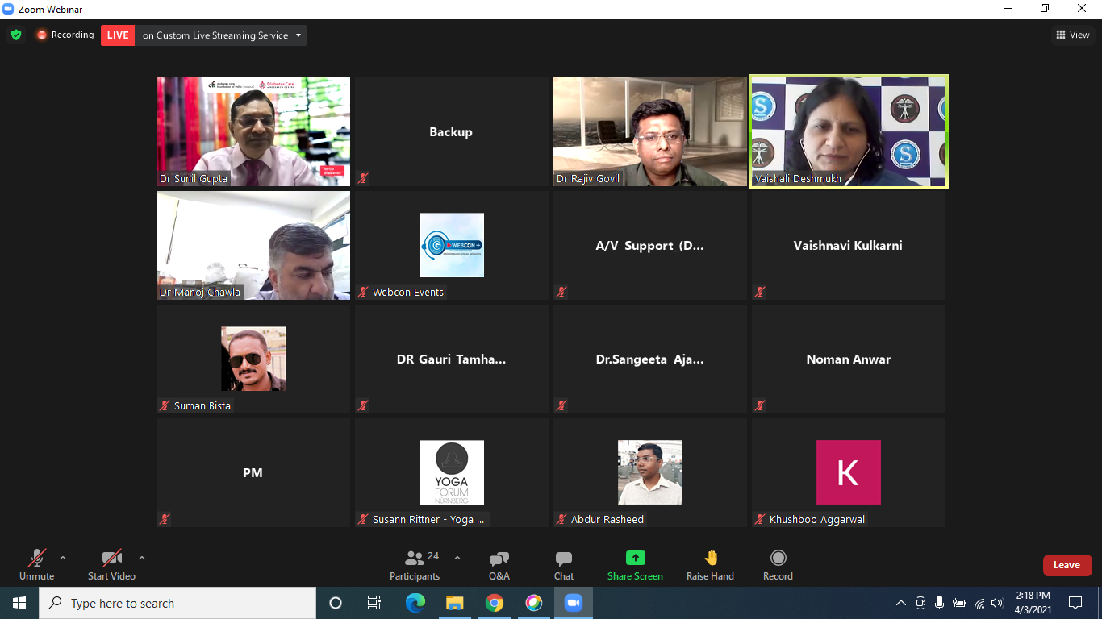1102x619 pixels.
Task: Expand the arrow next to Participants
Action: (x=457, y=558)
